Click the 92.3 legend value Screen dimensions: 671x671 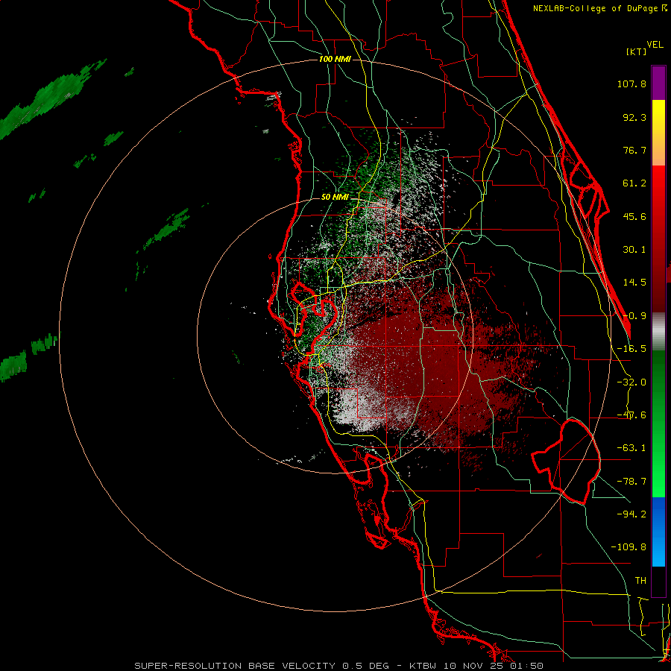(x=634, y=117)
